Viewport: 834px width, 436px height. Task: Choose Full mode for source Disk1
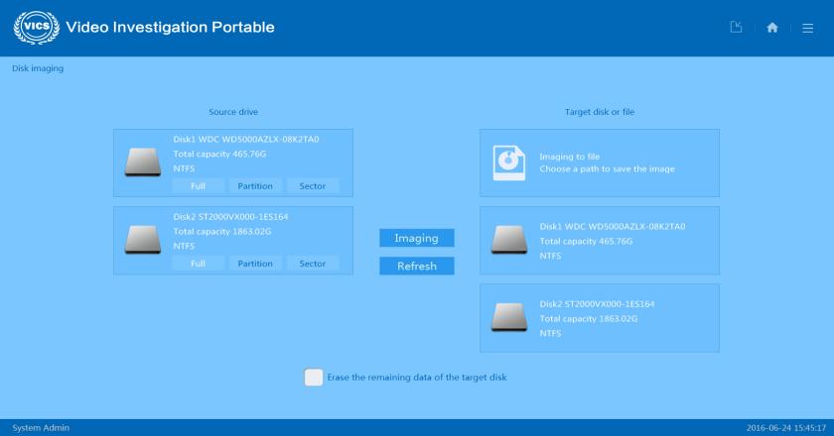click(x=198, y=186)
